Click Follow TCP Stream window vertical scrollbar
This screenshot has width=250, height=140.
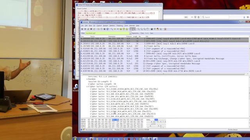(x=159, y=16)
